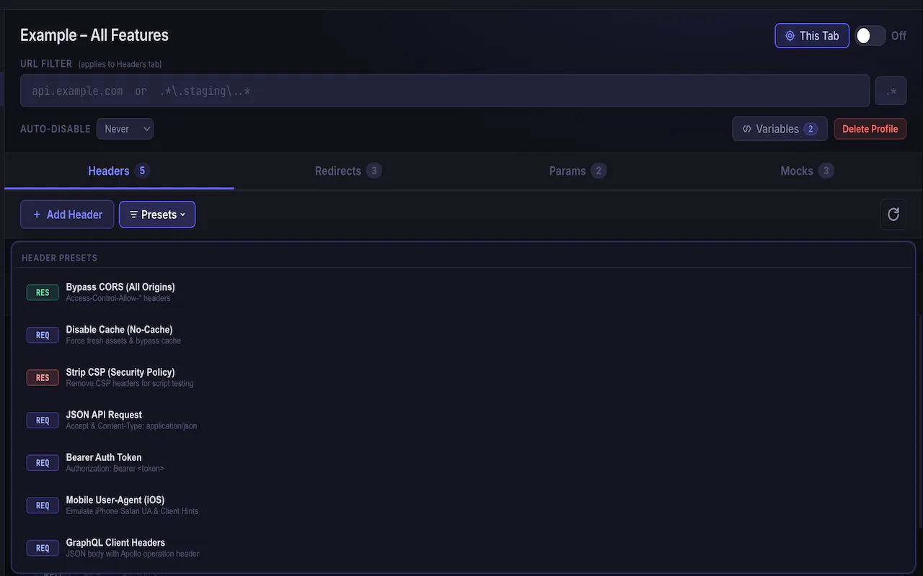Click the 'Access-Control-Allow-* headers' description text
The width and height of the screenshot is (923, 576).
tap(118, 298)
